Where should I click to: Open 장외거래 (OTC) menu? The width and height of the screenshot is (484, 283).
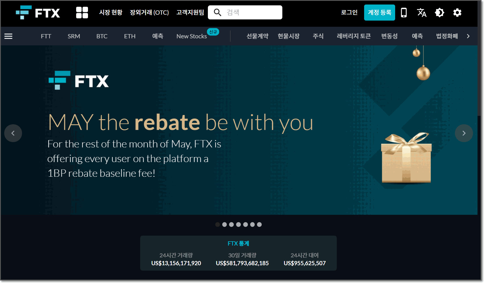coord(149,12)
